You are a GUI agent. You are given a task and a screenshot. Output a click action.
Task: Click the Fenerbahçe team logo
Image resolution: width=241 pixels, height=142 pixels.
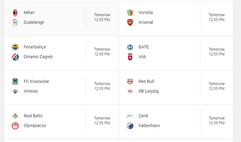tap(15, 47)
